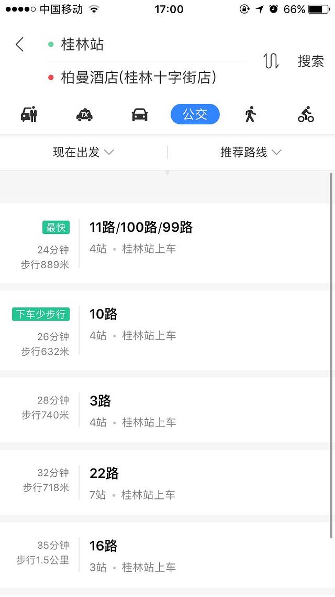
Task: Tap the alarm clock status icon
Action: click(x=274, y=9)
